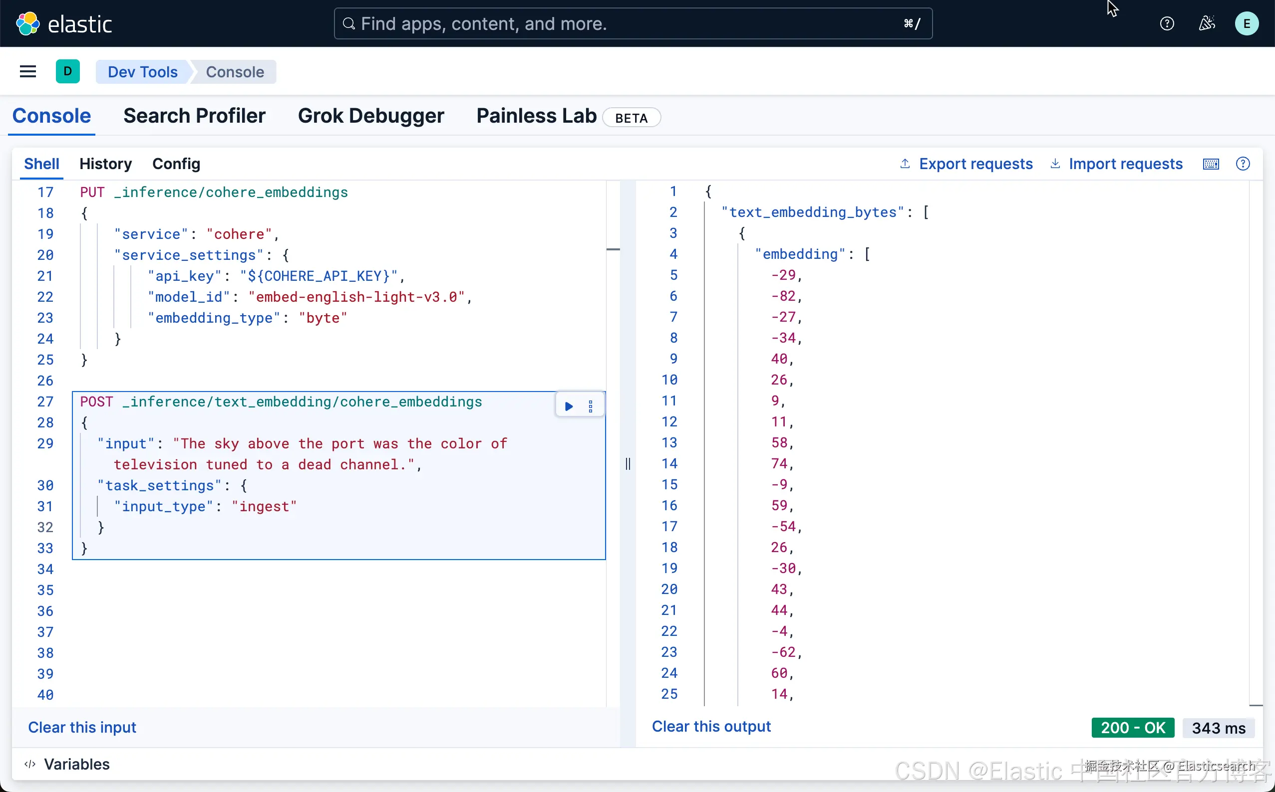Image resolution: width=1275 pixels, height=792 pixels.
Task: Click Clear this output link
Action: coord(711,727)
